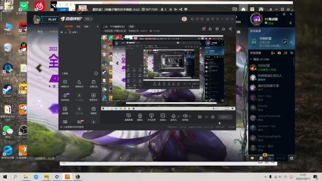Add a new scene with plus
The image size is (322, 181).
pos(97,27)
